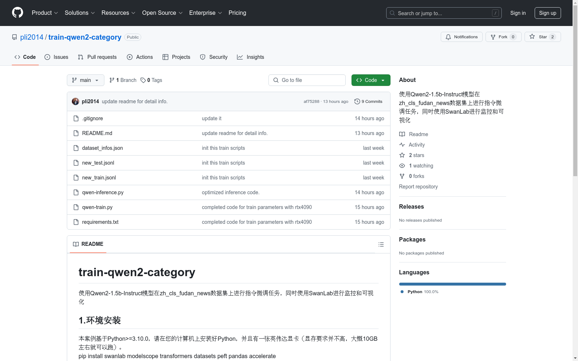Switch to the Issues tab
The image size is (578, 361).
tap(56, 57)
